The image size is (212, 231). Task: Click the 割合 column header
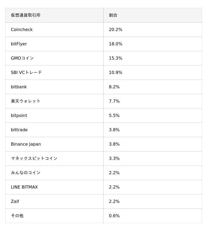pos(113,15)
